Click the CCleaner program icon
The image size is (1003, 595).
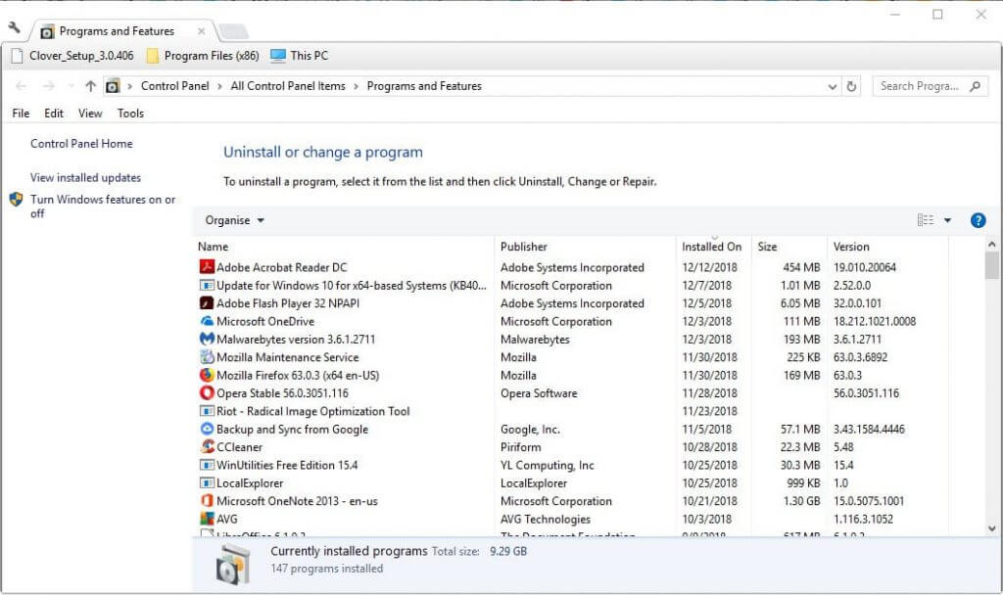pyautogui.click(x=207, y=446)
